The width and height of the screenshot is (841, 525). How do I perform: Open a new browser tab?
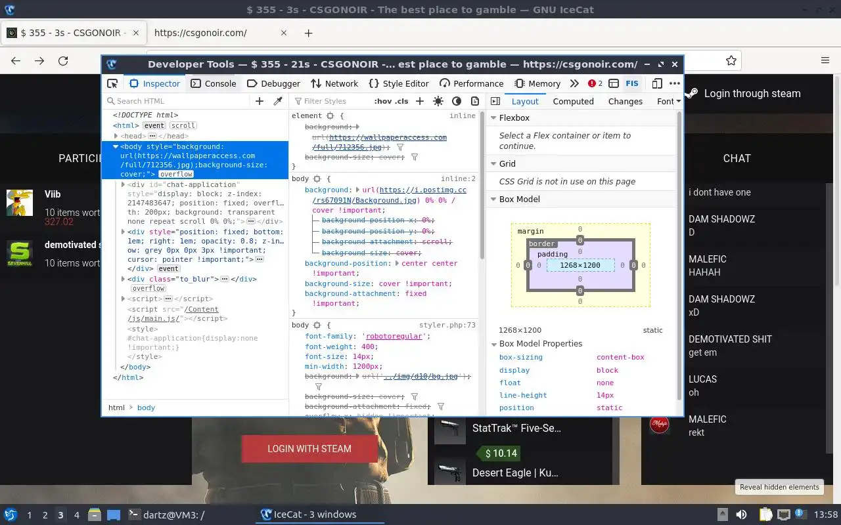(308, 33)
